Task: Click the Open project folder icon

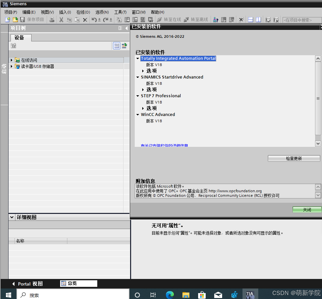Action: pyautogui.click(x=15, y=19)
